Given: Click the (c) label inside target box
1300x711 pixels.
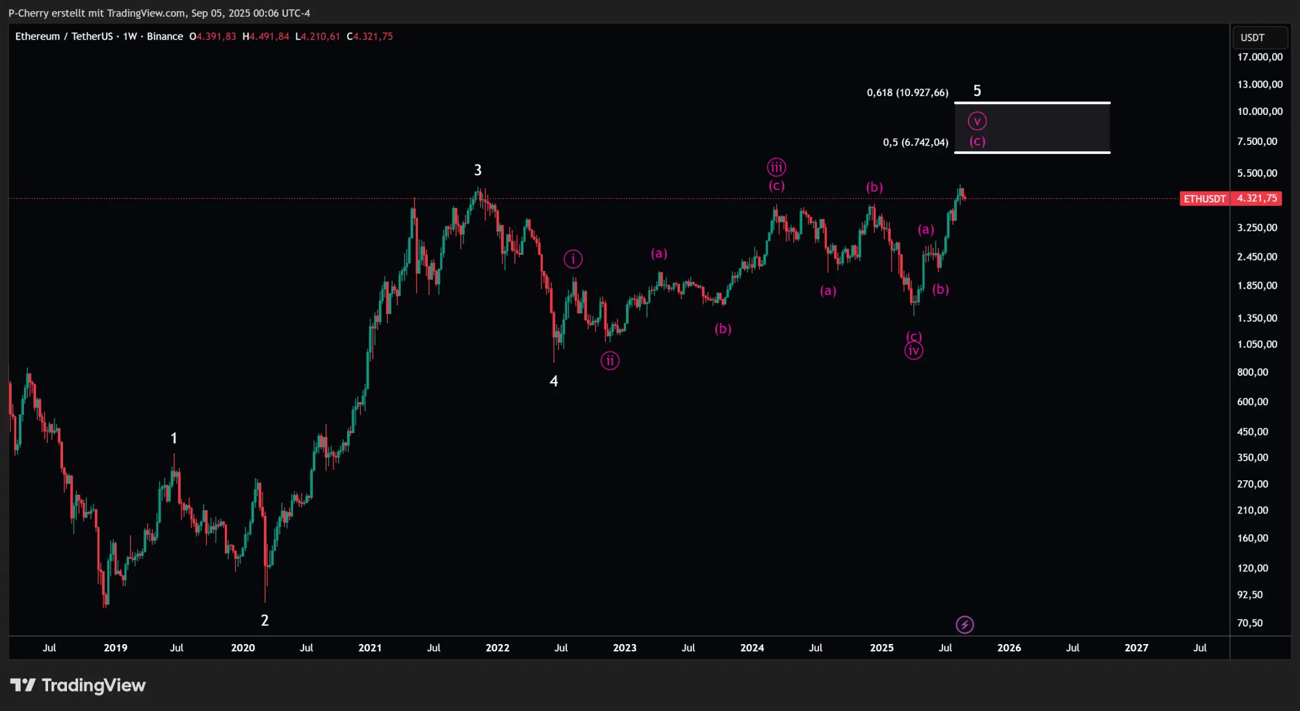Looking at the screenshot, I should coord(978,142).
